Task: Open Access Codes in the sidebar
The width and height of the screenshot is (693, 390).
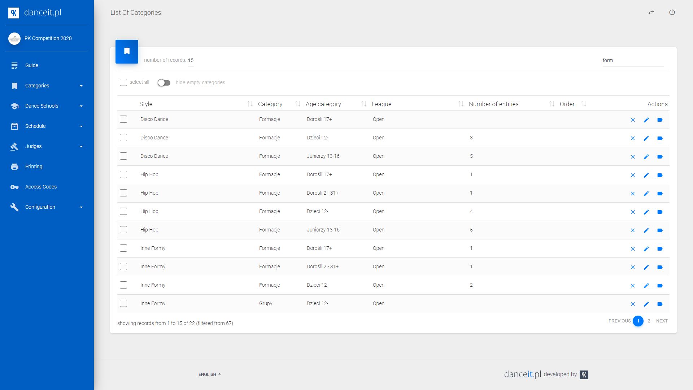Action: (41, 187)
